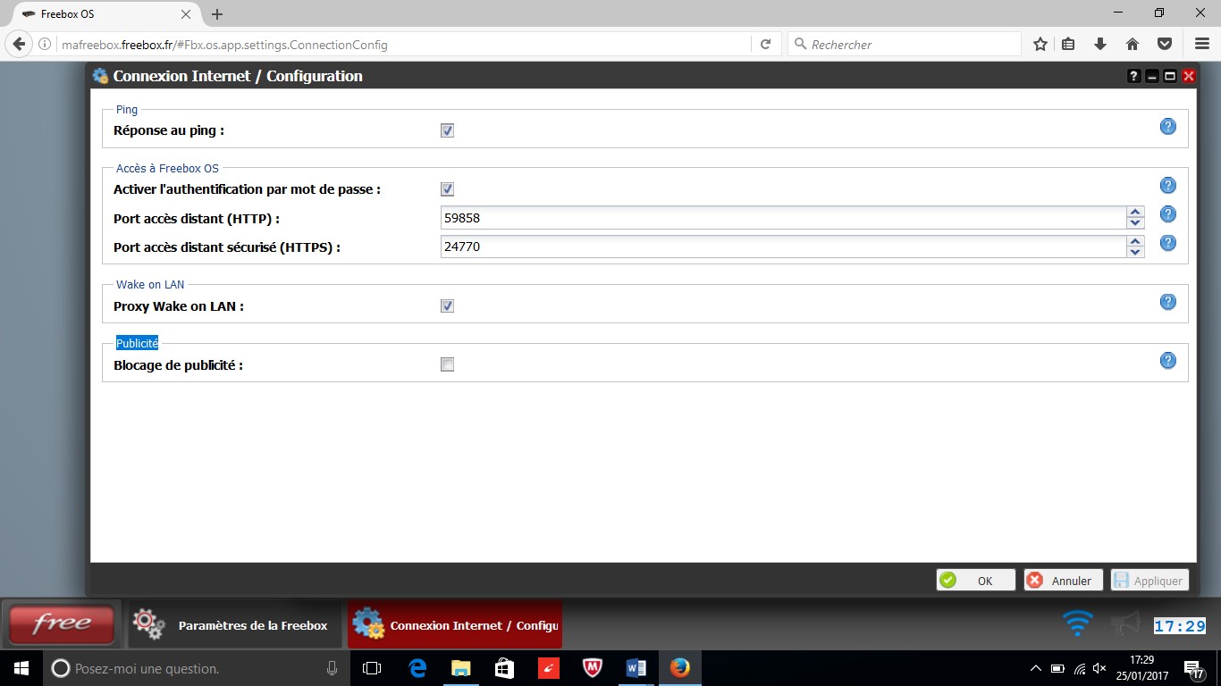Disable Proxy Wake on LAN checkbox

point(447,305)
